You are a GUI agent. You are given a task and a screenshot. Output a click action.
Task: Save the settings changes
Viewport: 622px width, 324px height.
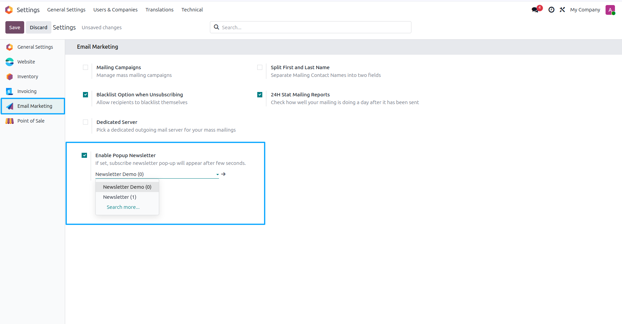15,28
